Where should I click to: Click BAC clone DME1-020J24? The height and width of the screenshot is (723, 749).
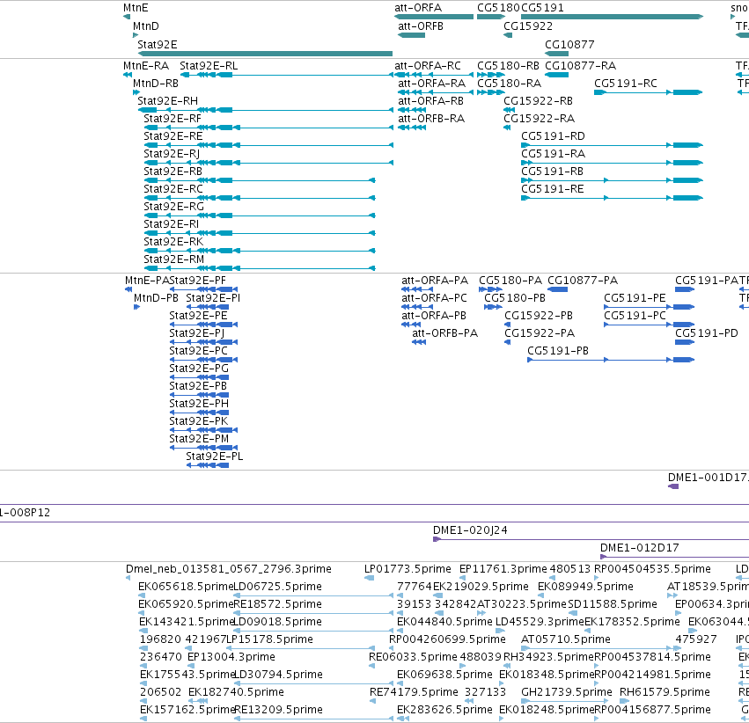coord(591,539)
